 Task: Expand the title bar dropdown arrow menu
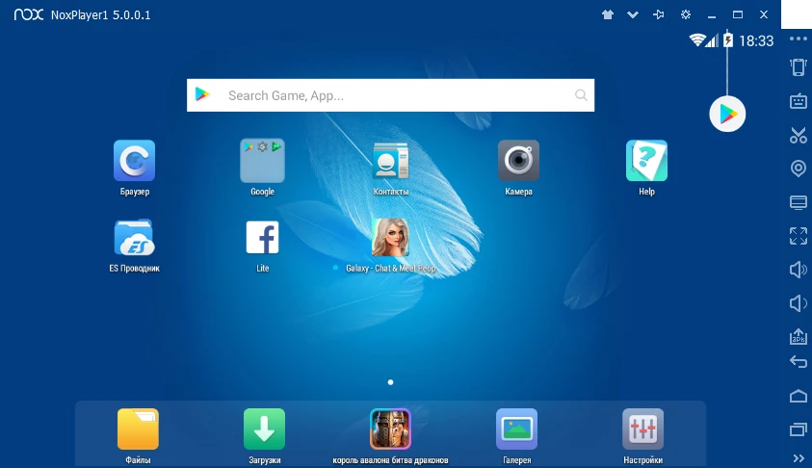632,15
